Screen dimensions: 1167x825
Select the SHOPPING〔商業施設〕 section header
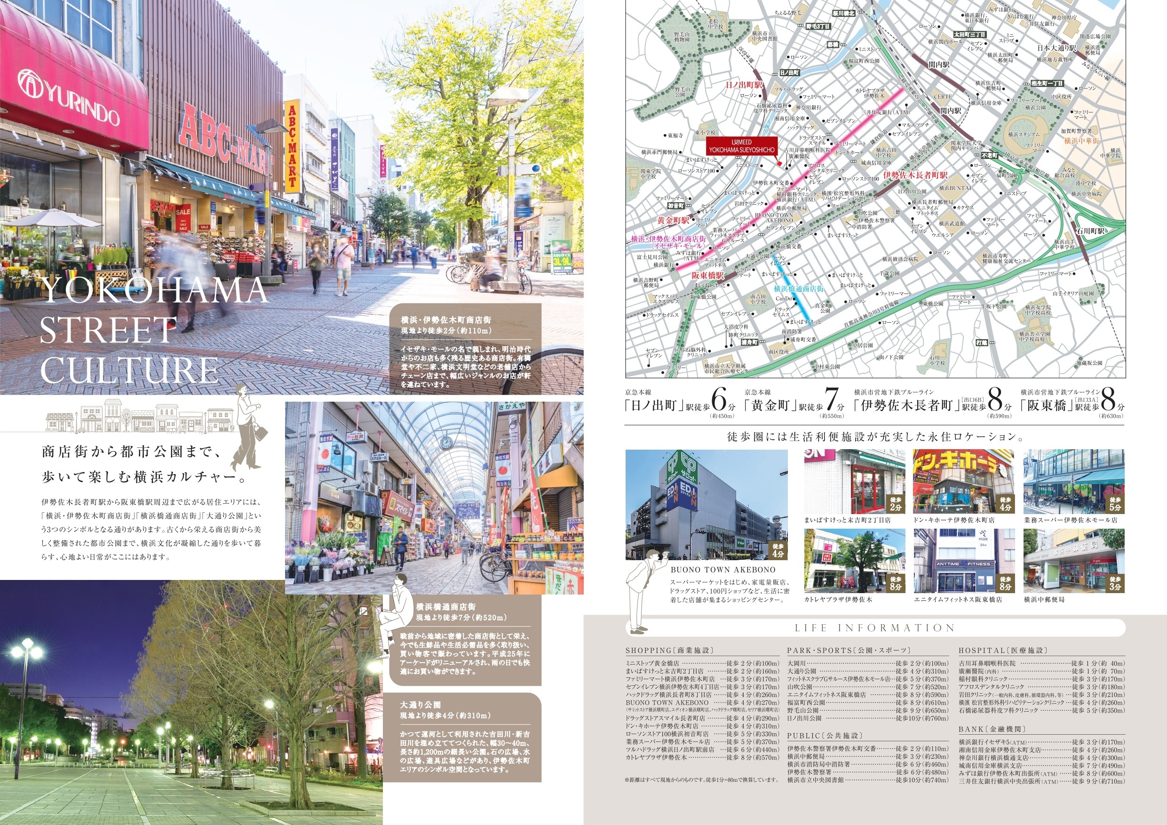670,650
